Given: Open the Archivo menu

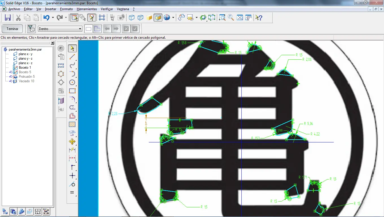Looking at the screenshot, I should [x=14, y=9].
